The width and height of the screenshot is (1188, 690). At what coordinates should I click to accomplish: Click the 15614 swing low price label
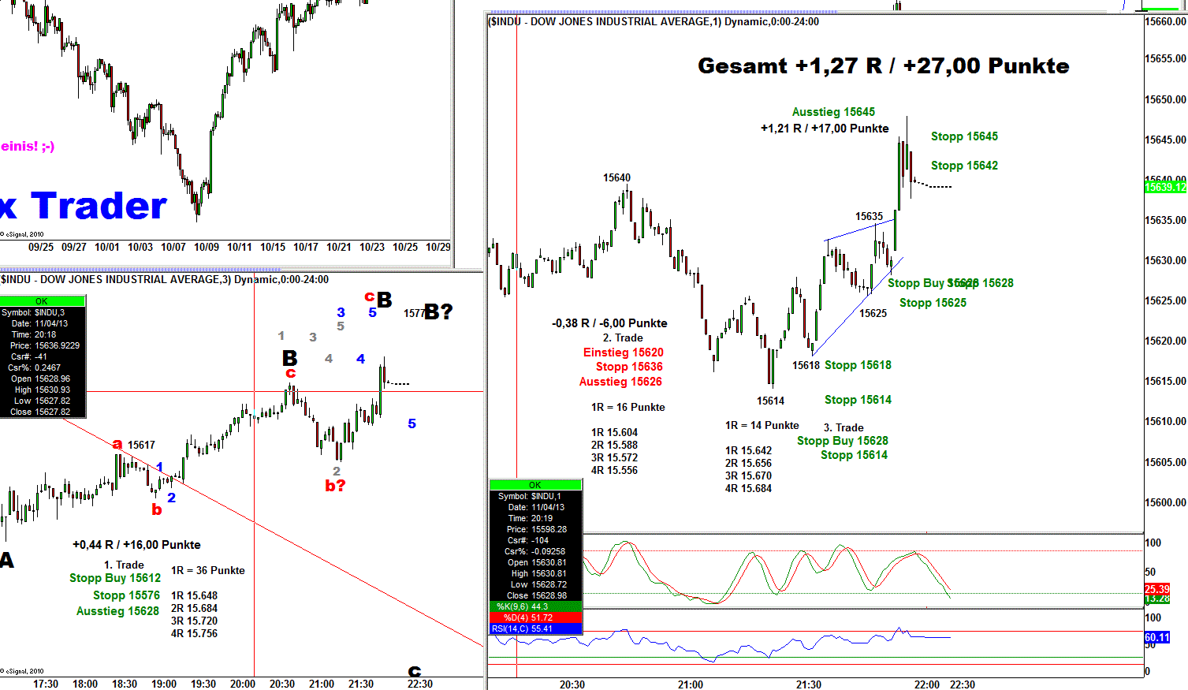point(770,401)
